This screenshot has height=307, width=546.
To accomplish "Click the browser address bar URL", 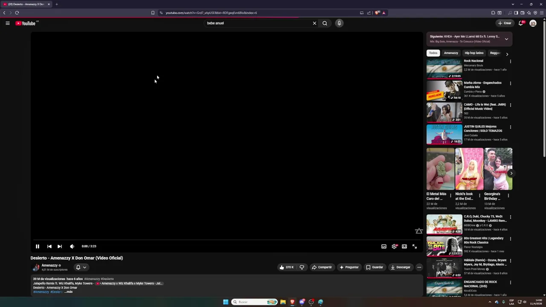I will click(x=211, y=13).
